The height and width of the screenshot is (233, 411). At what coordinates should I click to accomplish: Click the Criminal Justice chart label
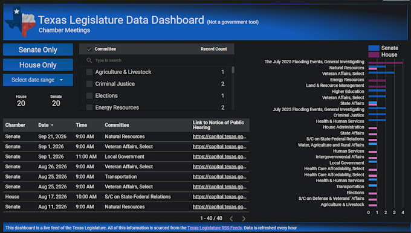point(349,115)
